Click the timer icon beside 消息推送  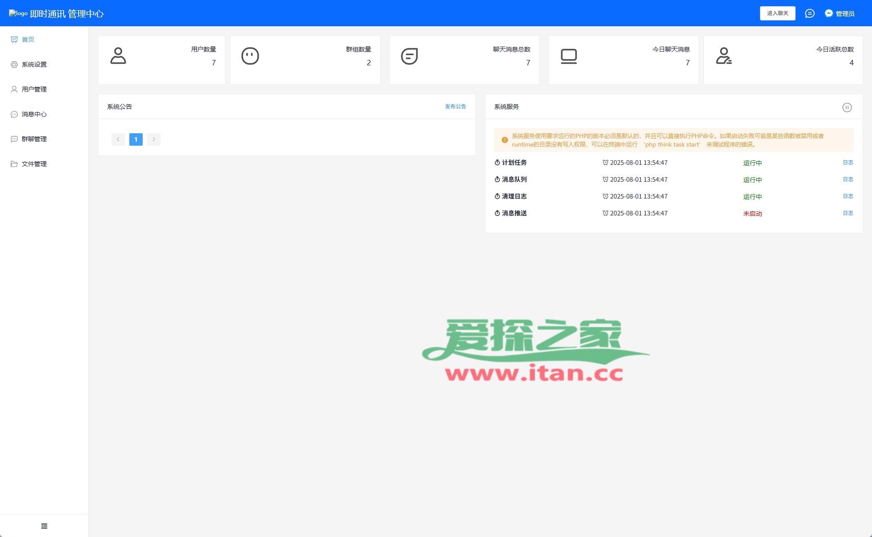497,213
